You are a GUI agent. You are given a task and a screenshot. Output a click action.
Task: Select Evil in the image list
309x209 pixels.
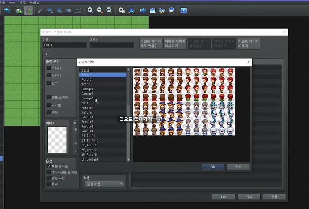coord(103,103)
